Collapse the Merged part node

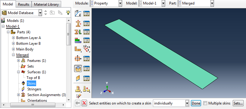click(13, 55)
